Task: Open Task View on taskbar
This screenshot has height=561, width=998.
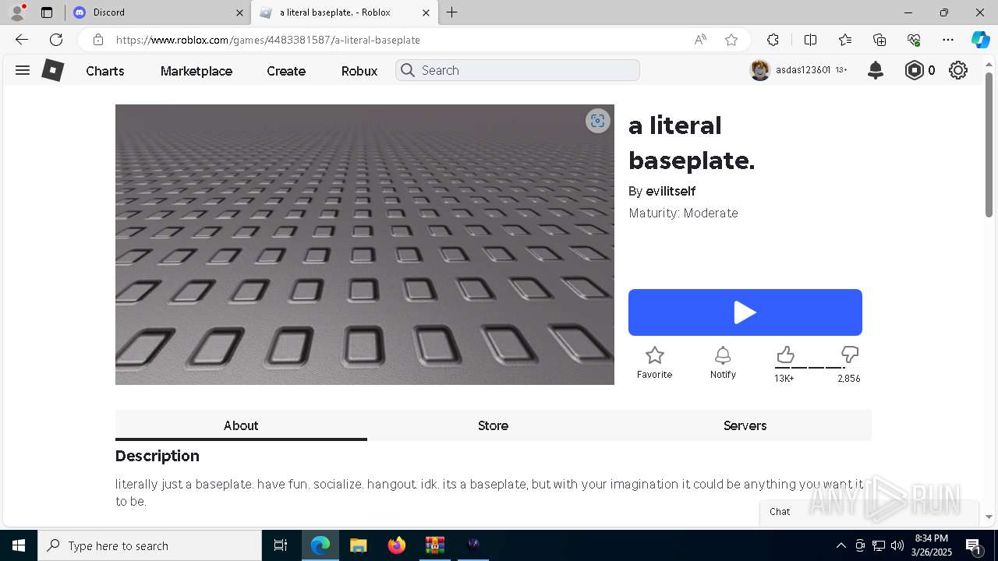Action: click(281, 545)
